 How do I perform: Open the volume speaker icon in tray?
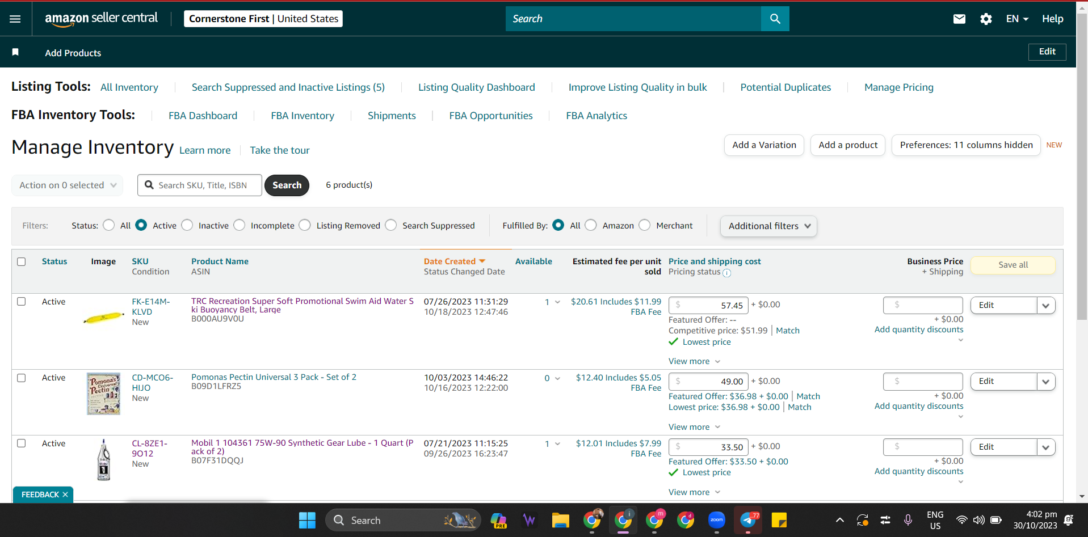978,520
